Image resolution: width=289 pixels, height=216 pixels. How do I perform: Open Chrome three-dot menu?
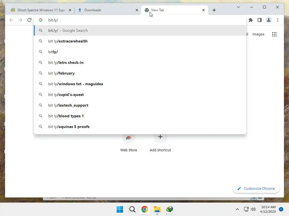tap(278, 20)
